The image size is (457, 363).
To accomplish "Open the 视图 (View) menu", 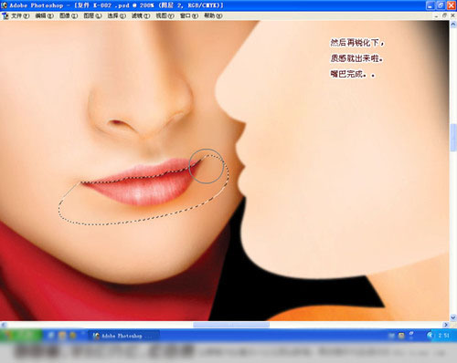I will [x=165, y=16].
